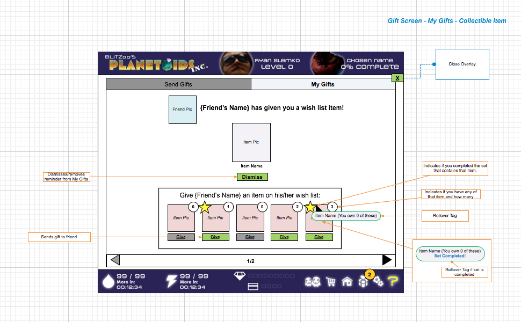Viewport: 521px width, 322px height.
Task: Close the gift overlay with the green X
Action: point(397,78)
